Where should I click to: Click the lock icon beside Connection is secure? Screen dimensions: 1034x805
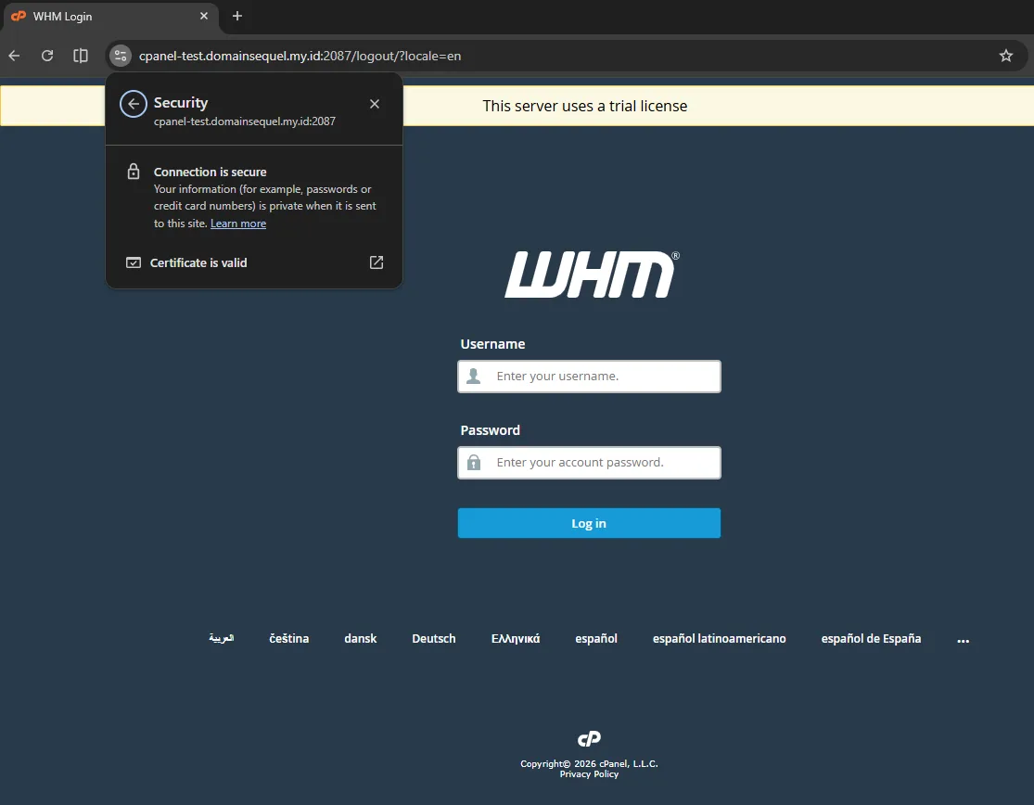coord(134,172)
